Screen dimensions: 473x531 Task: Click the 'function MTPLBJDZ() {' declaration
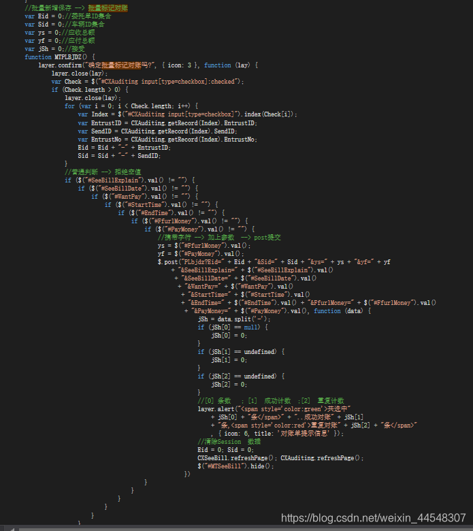tap(60, 57)
